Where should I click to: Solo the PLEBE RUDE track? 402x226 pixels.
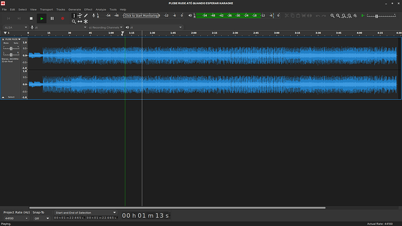tap(16, 43)
